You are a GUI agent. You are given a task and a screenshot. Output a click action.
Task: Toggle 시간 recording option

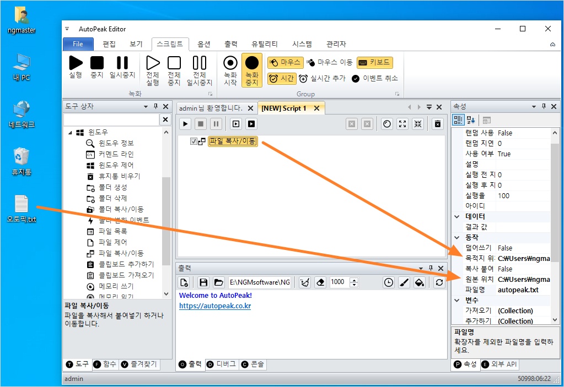282,78
